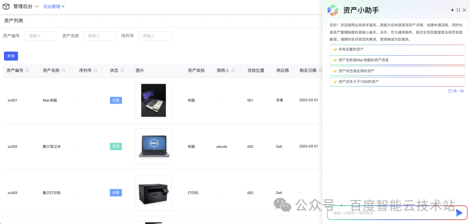Click the 苹果 supplier cell
The height and width of the screenshot is (224, 470).
click(279, 100)
